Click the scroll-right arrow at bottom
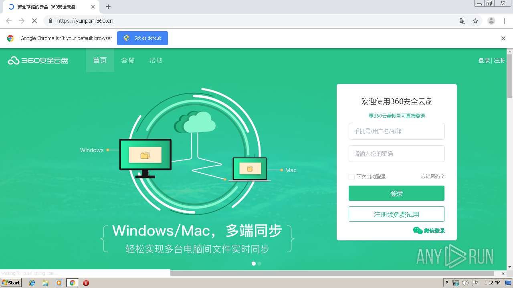Viewport: 513px width, 288px height. (x=504, y=274)
